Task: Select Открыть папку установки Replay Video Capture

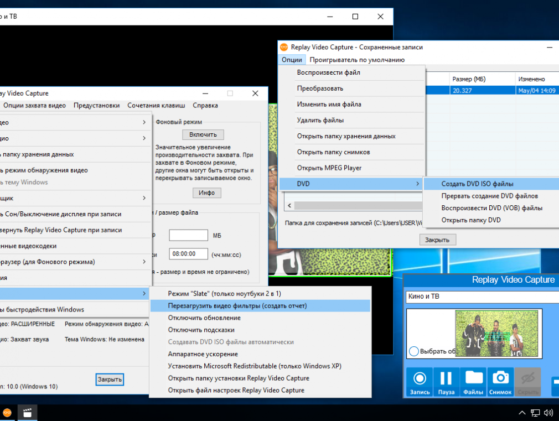Action: pyautogui.click(x=260, y=378)
